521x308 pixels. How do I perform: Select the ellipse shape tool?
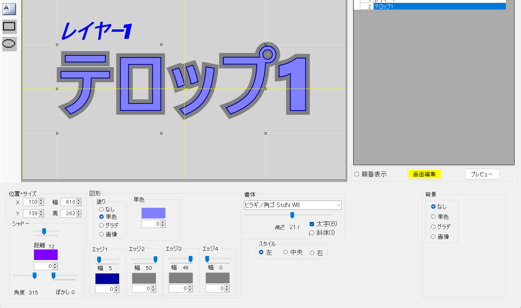pos(9,44)
